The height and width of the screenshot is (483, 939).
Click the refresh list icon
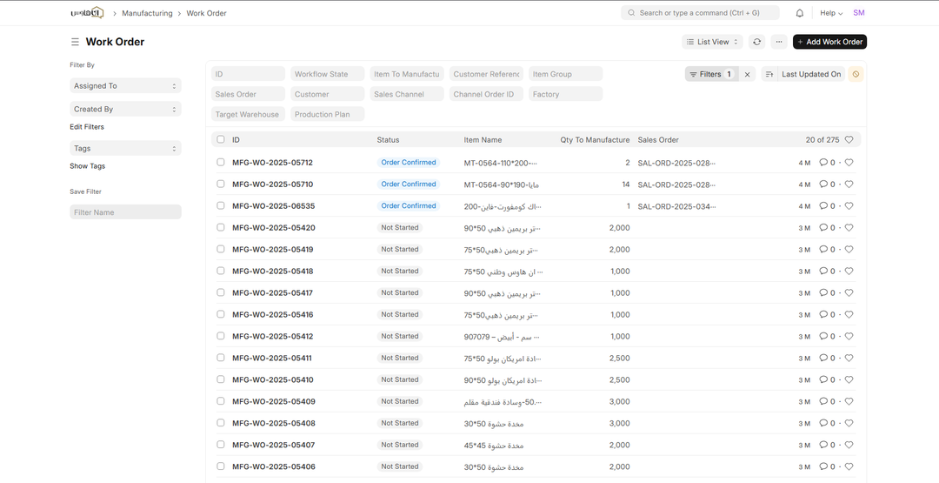click(x=757, y=42)
